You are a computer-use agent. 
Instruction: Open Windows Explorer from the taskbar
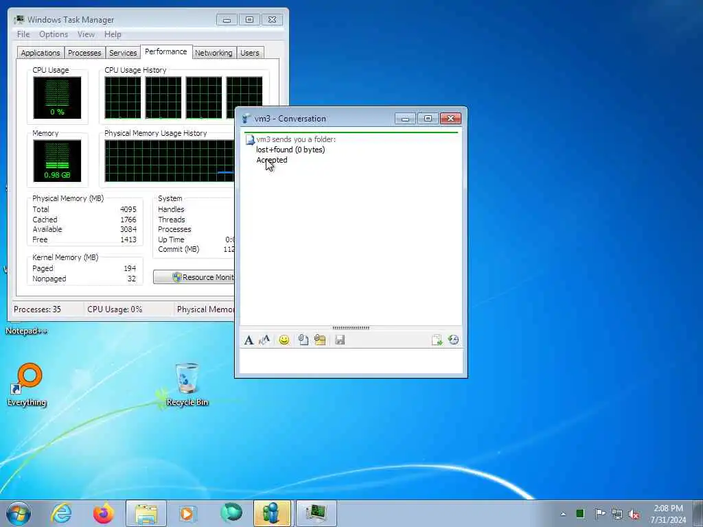point(146,513)
